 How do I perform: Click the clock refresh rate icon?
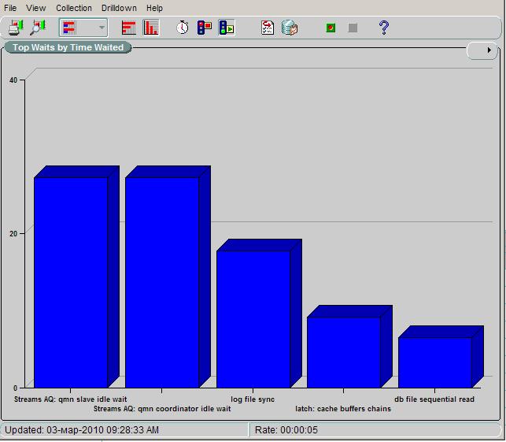point(183,28)
